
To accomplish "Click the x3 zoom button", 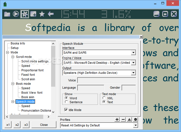I will point(26,125).
